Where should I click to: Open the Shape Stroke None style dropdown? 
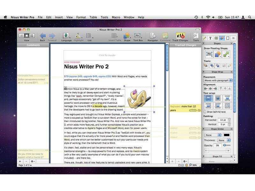213,135
